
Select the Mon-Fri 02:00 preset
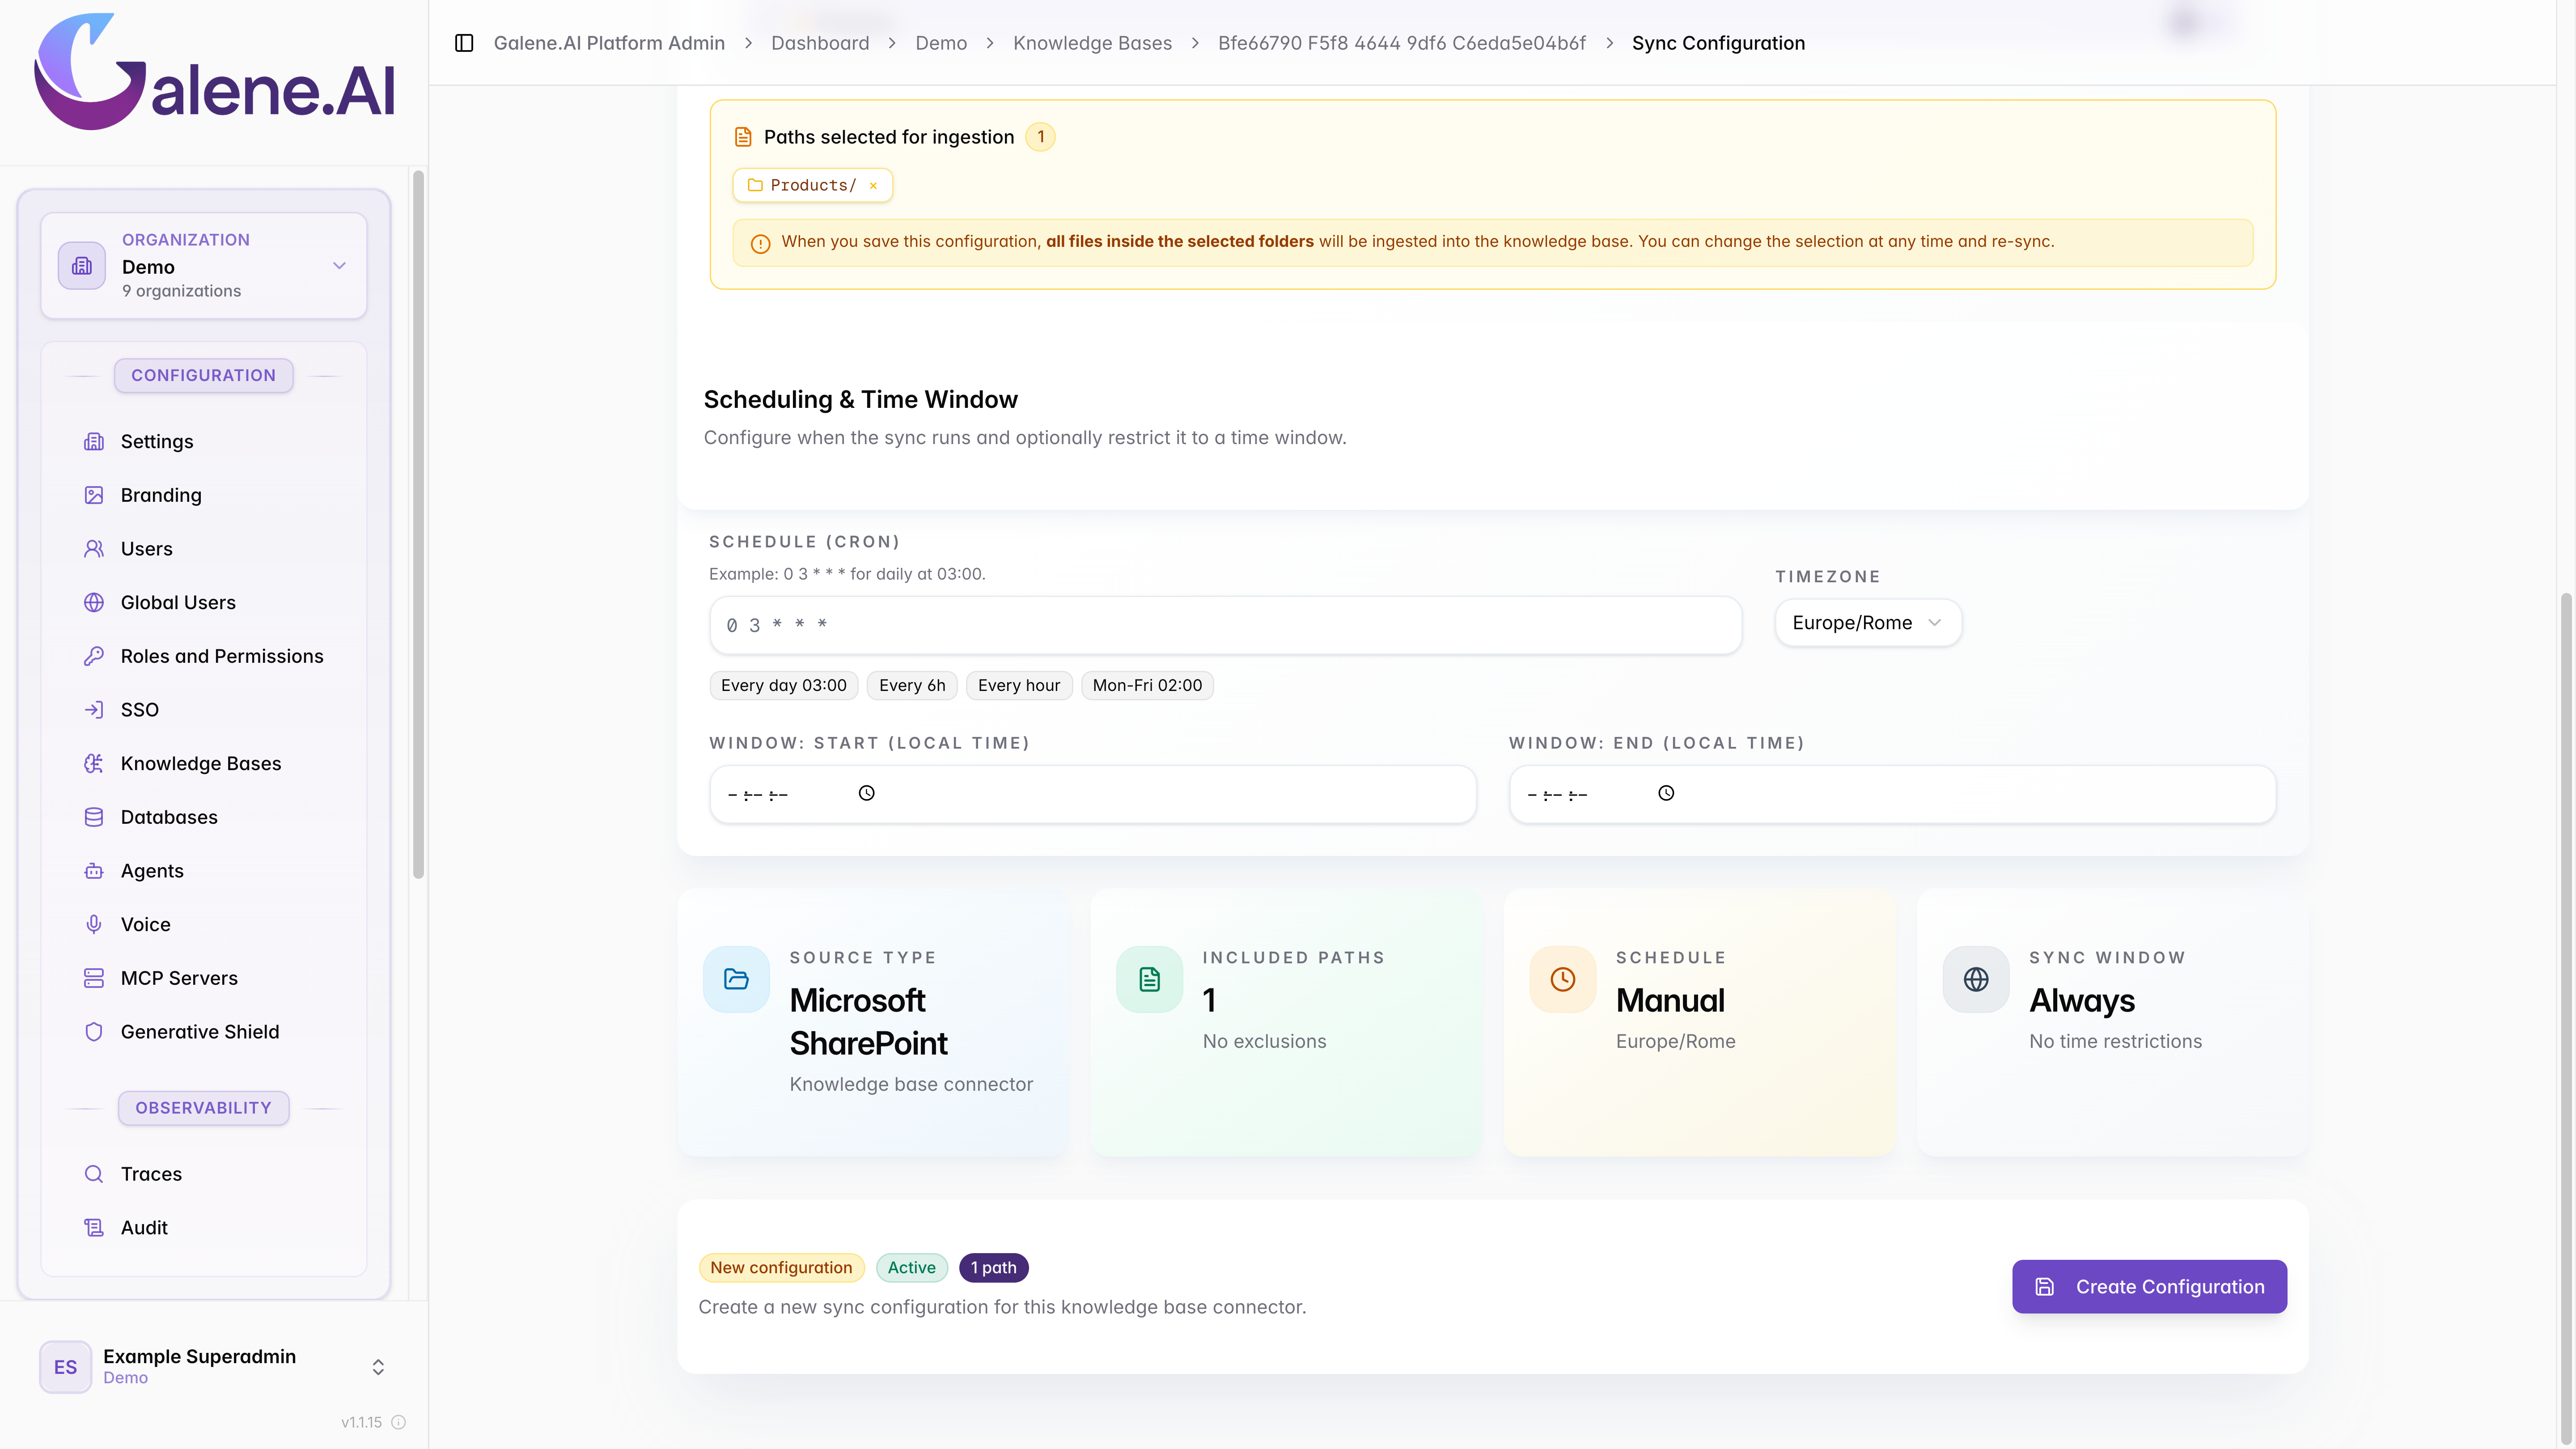(x=1147, y=685)
